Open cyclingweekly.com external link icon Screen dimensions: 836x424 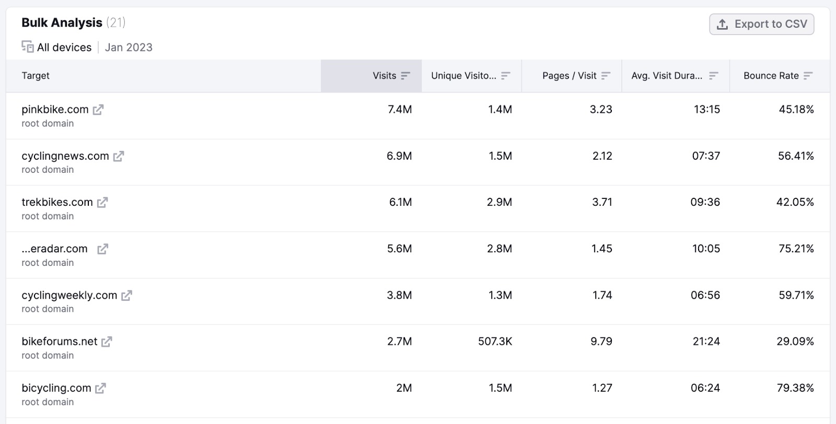(126, 296)
